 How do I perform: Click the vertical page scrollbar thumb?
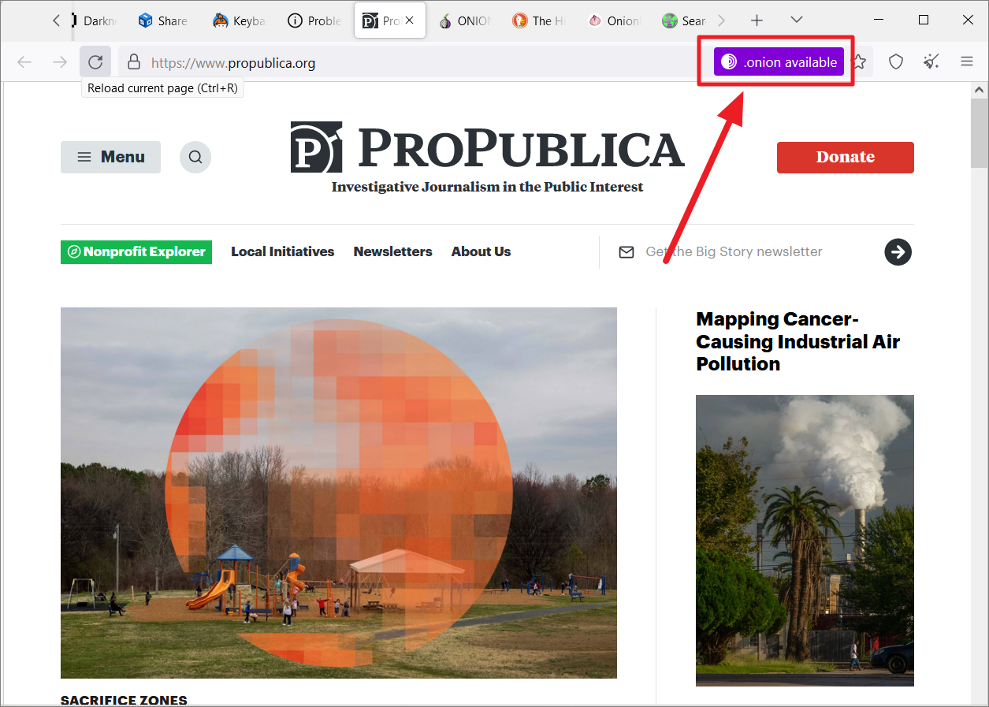tap(980, 133)
